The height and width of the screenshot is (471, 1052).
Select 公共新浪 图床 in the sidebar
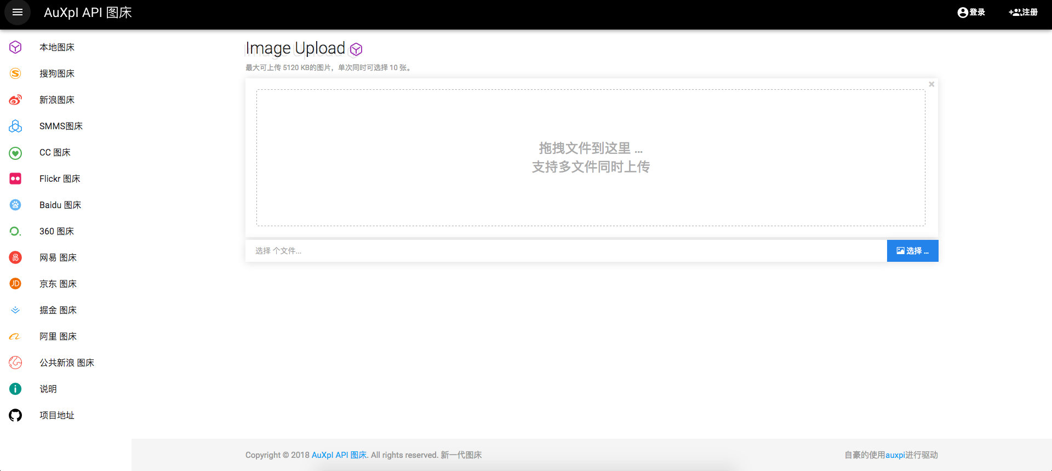coord(67,363)
